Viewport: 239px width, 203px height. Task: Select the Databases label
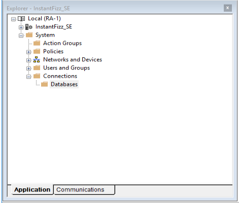point(64,84)
